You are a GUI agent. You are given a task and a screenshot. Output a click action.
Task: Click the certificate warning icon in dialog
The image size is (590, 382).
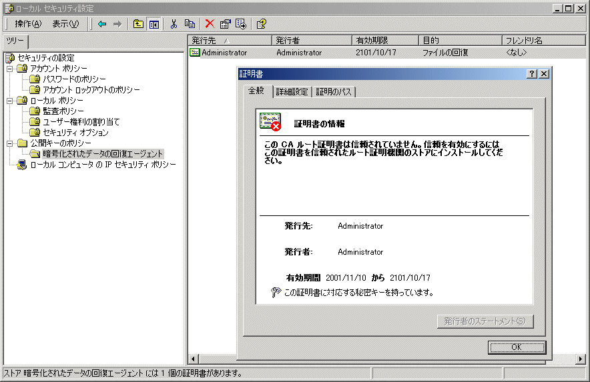[270, 121]
